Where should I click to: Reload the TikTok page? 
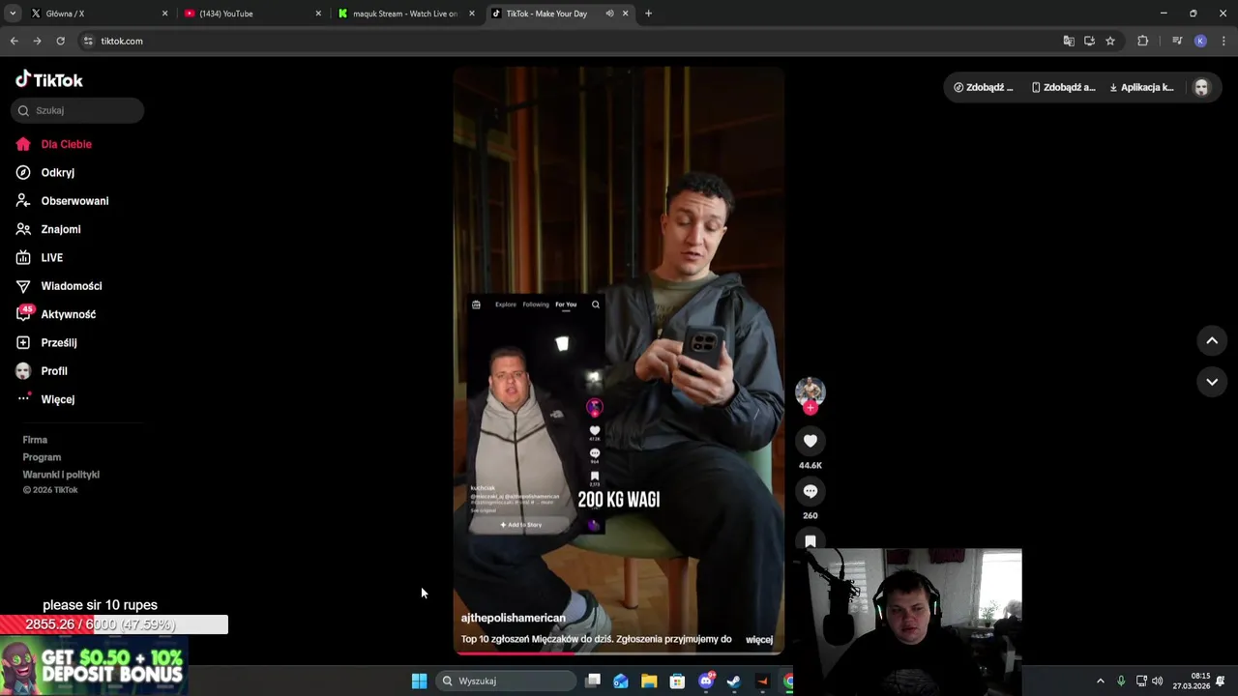(60, 41)
